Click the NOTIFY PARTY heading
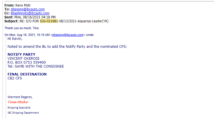Screen dimensions: 214x119 22,55
